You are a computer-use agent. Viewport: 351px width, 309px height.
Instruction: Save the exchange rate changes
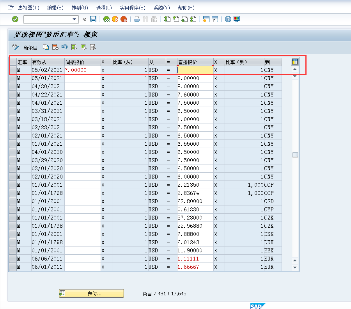coord(93,19)
